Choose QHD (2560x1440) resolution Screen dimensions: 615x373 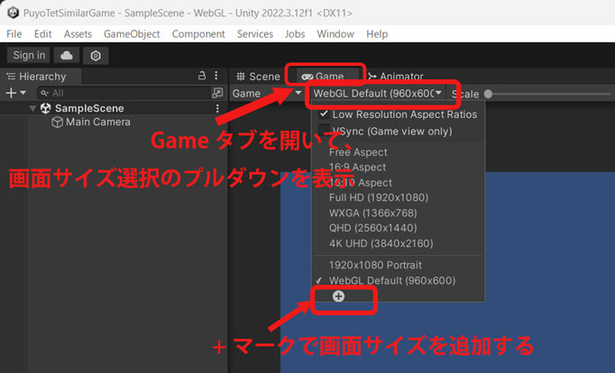373,228
